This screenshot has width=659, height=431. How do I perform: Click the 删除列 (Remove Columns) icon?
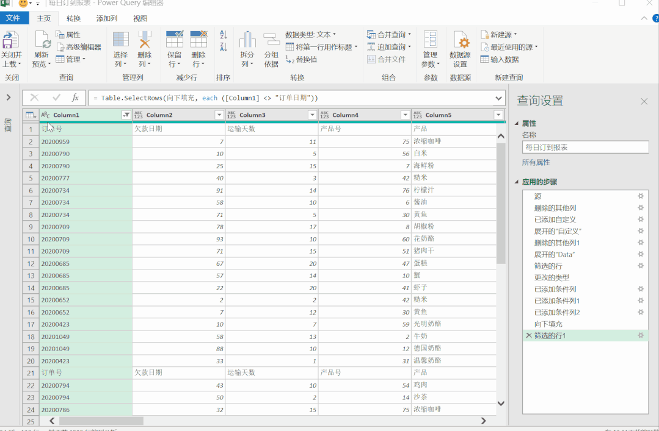click(145, 40)
